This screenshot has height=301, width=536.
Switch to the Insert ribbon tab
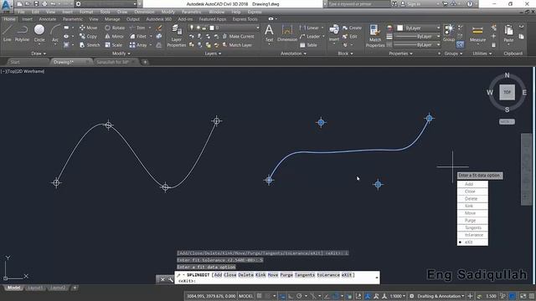[x=27, y=19]
